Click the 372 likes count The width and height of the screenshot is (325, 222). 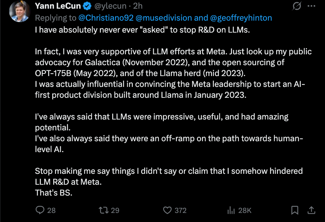point(181,210)
